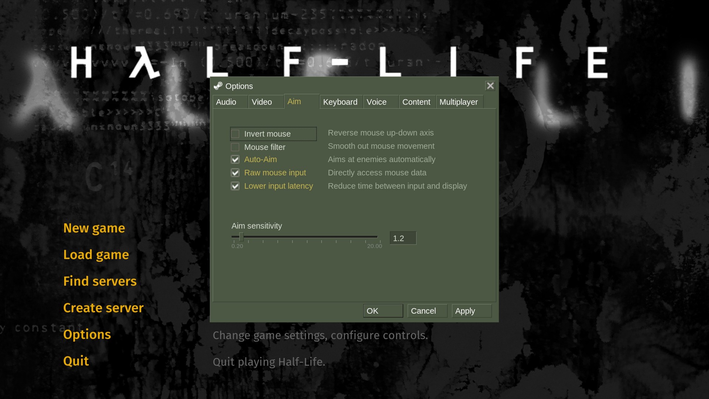Choose Find servers in main menu
Viewport: 709px width, 399px height.
(x=100, y=281)
